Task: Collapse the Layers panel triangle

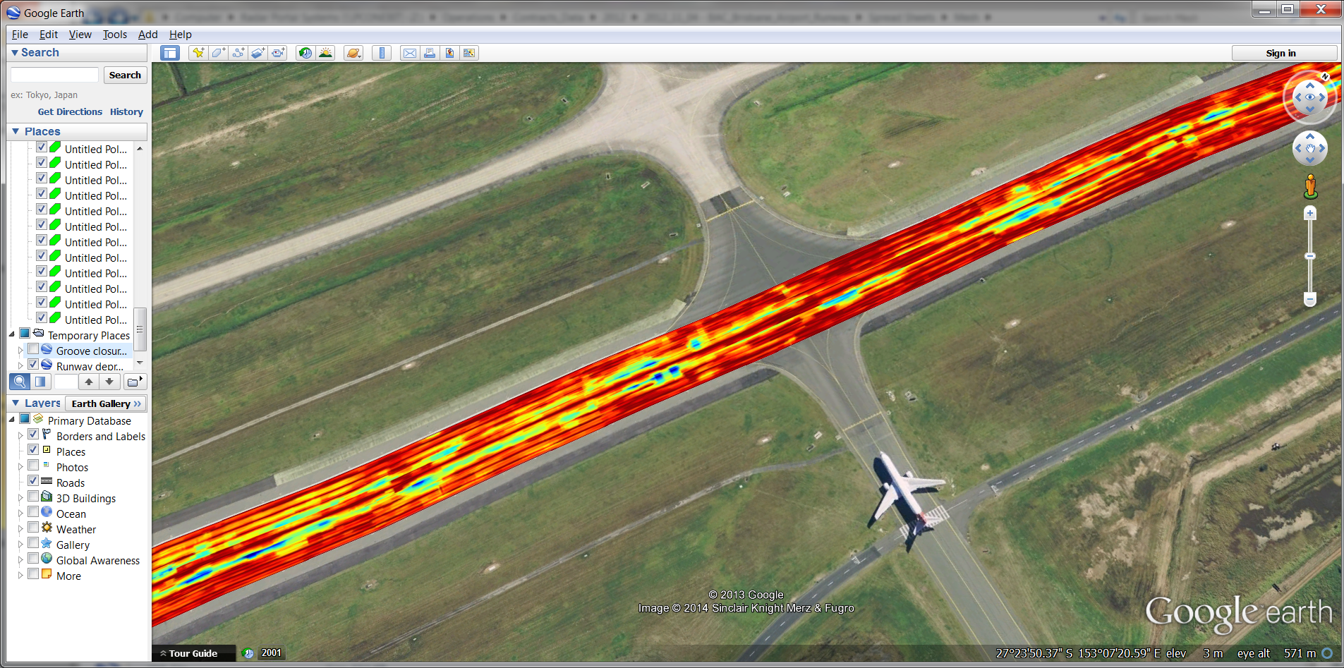Action: (16, 403)
